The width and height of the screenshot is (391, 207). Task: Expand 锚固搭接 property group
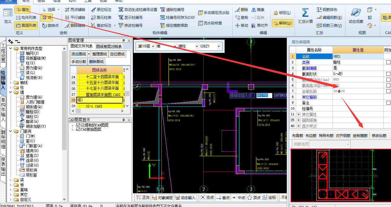299,120
